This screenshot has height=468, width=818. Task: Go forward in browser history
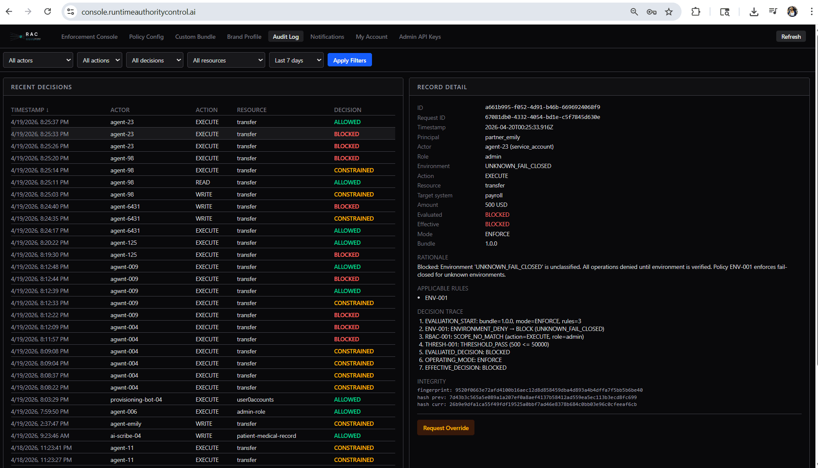point(28,12)
